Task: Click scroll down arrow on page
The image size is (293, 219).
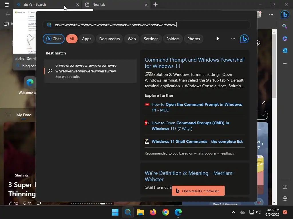Action: click(274, 203)
